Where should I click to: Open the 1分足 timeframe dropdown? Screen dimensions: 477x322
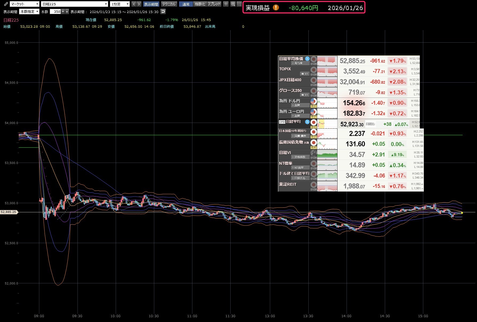[x=120, y=4]
